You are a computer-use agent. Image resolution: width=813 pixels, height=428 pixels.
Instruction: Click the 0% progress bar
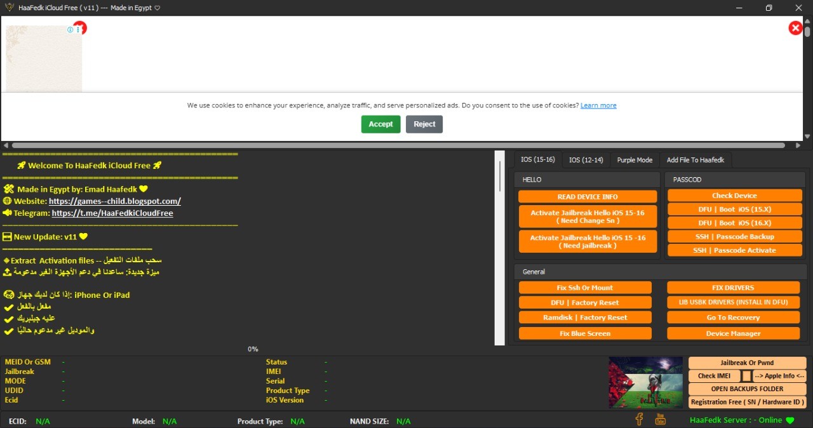click(253, 349)
